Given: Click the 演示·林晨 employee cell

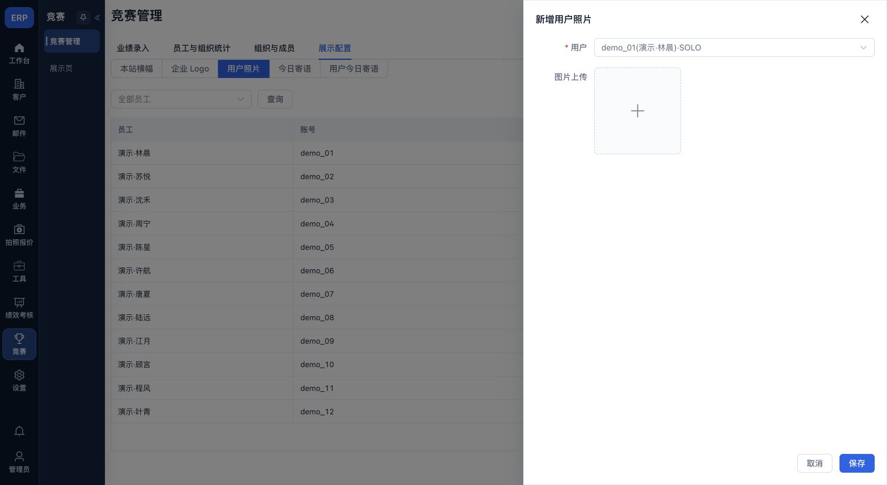Looking at the screenshot, I should click(202, 153).
